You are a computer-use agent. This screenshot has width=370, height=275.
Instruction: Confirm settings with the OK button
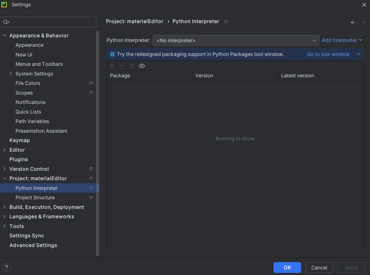[287, 268]
